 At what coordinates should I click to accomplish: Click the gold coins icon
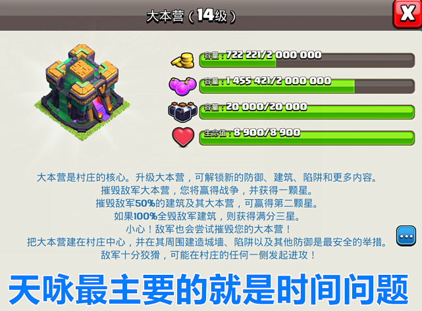[183, 60]
